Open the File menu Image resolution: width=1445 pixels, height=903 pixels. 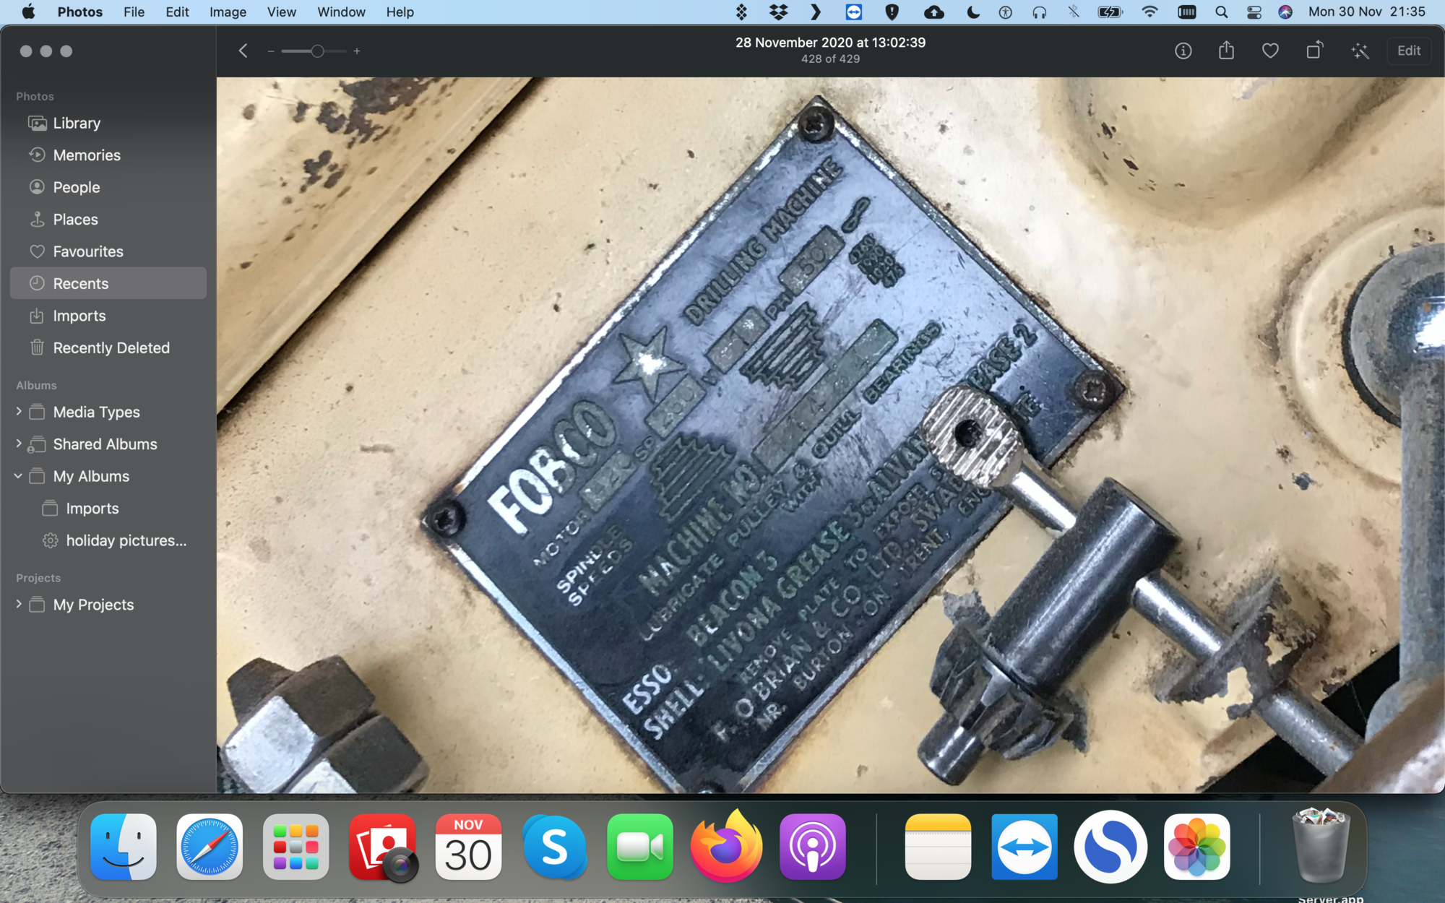tap(134, 12)
